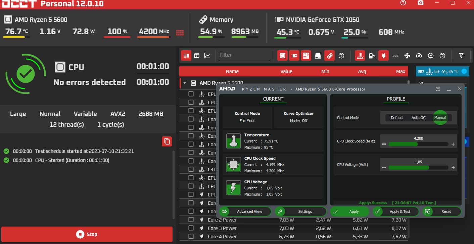Tick the Core 3 Power checkbox
The image size is (474, 244).
(191, 228)
